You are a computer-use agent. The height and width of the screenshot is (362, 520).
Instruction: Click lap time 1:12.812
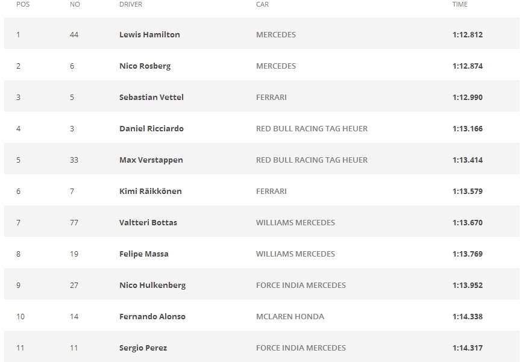[467, 34]
